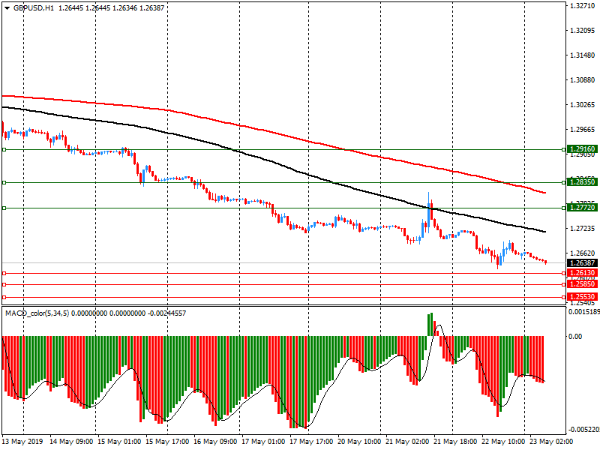Screen dimensions: 600x450
Task: Click the 0.00 level on MACD scale
Action: 576,337
